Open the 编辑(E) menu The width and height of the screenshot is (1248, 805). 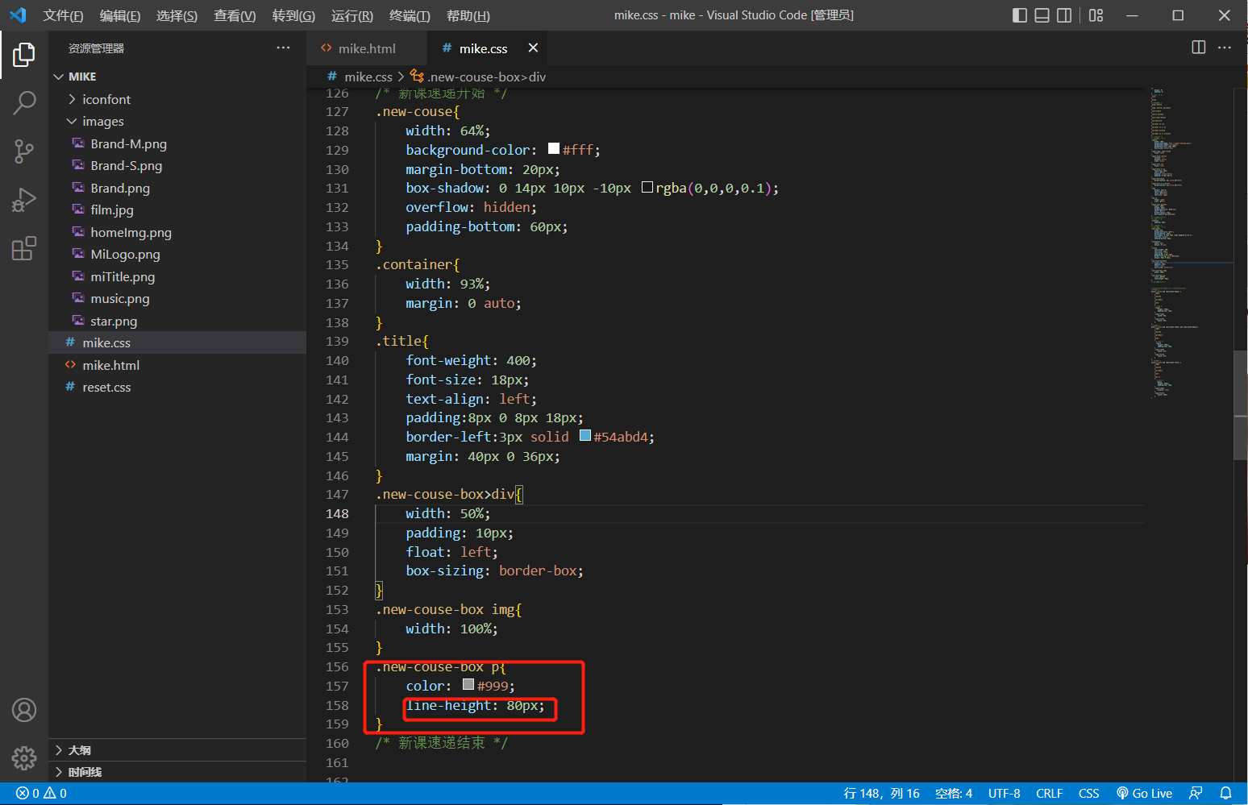click(x=119, y=15)
